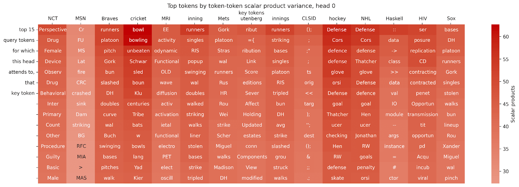This screenshot has height=187, width=519.
Task: Click "tripled" in the innings column
Action: (281, 93)
